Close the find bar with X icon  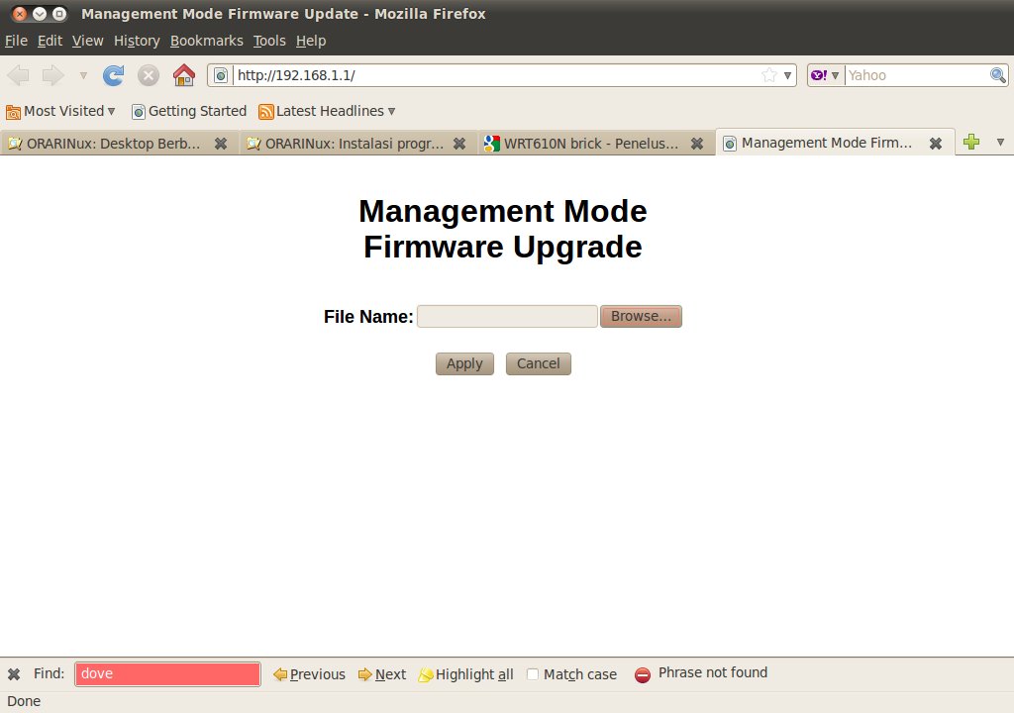14,674
